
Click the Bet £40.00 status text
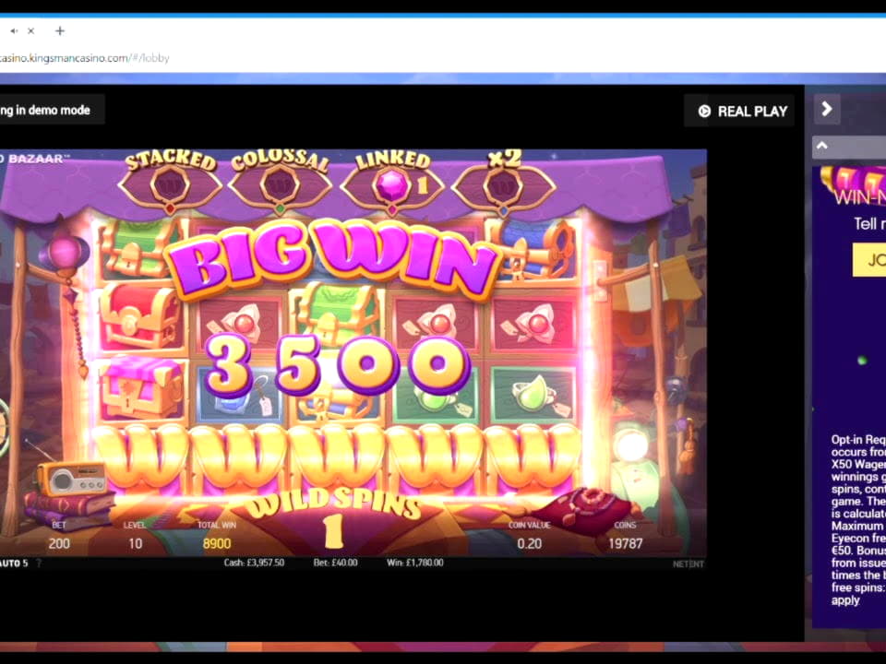(336, 563)
